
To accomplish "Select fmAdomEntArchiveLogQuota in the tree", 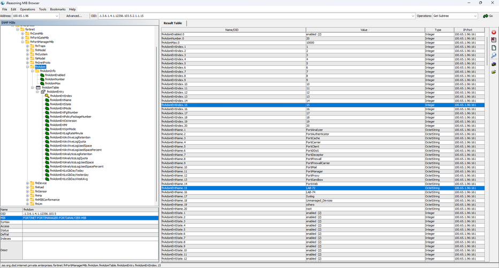I will coord(67,141).
